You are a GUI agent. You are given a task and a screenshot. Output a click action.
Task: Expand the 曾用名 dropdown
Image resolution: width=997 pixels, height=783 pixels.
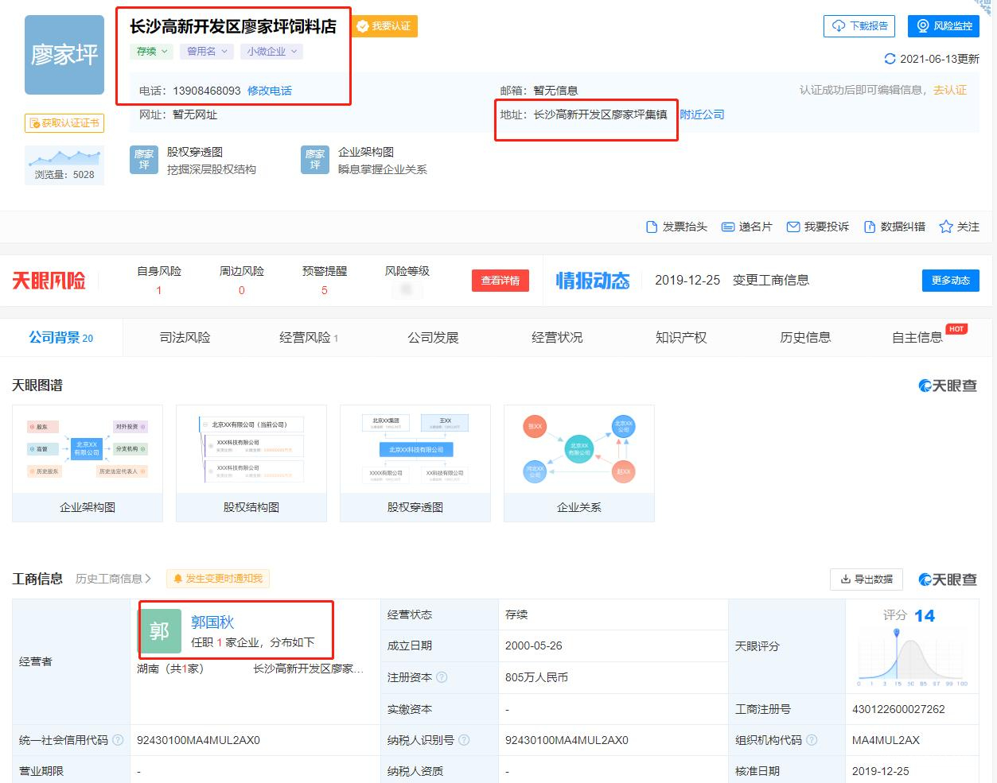[207, 52]
